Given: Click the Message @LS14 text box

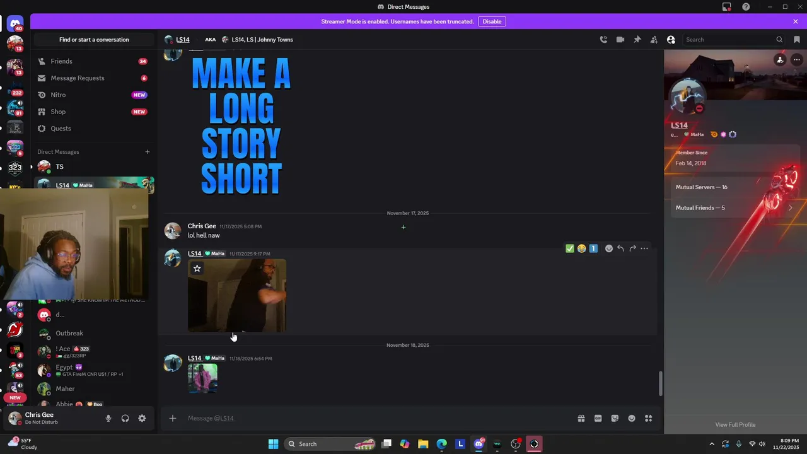Looking at the screenshot, I should pyautogui.click(x=378, y=418).
